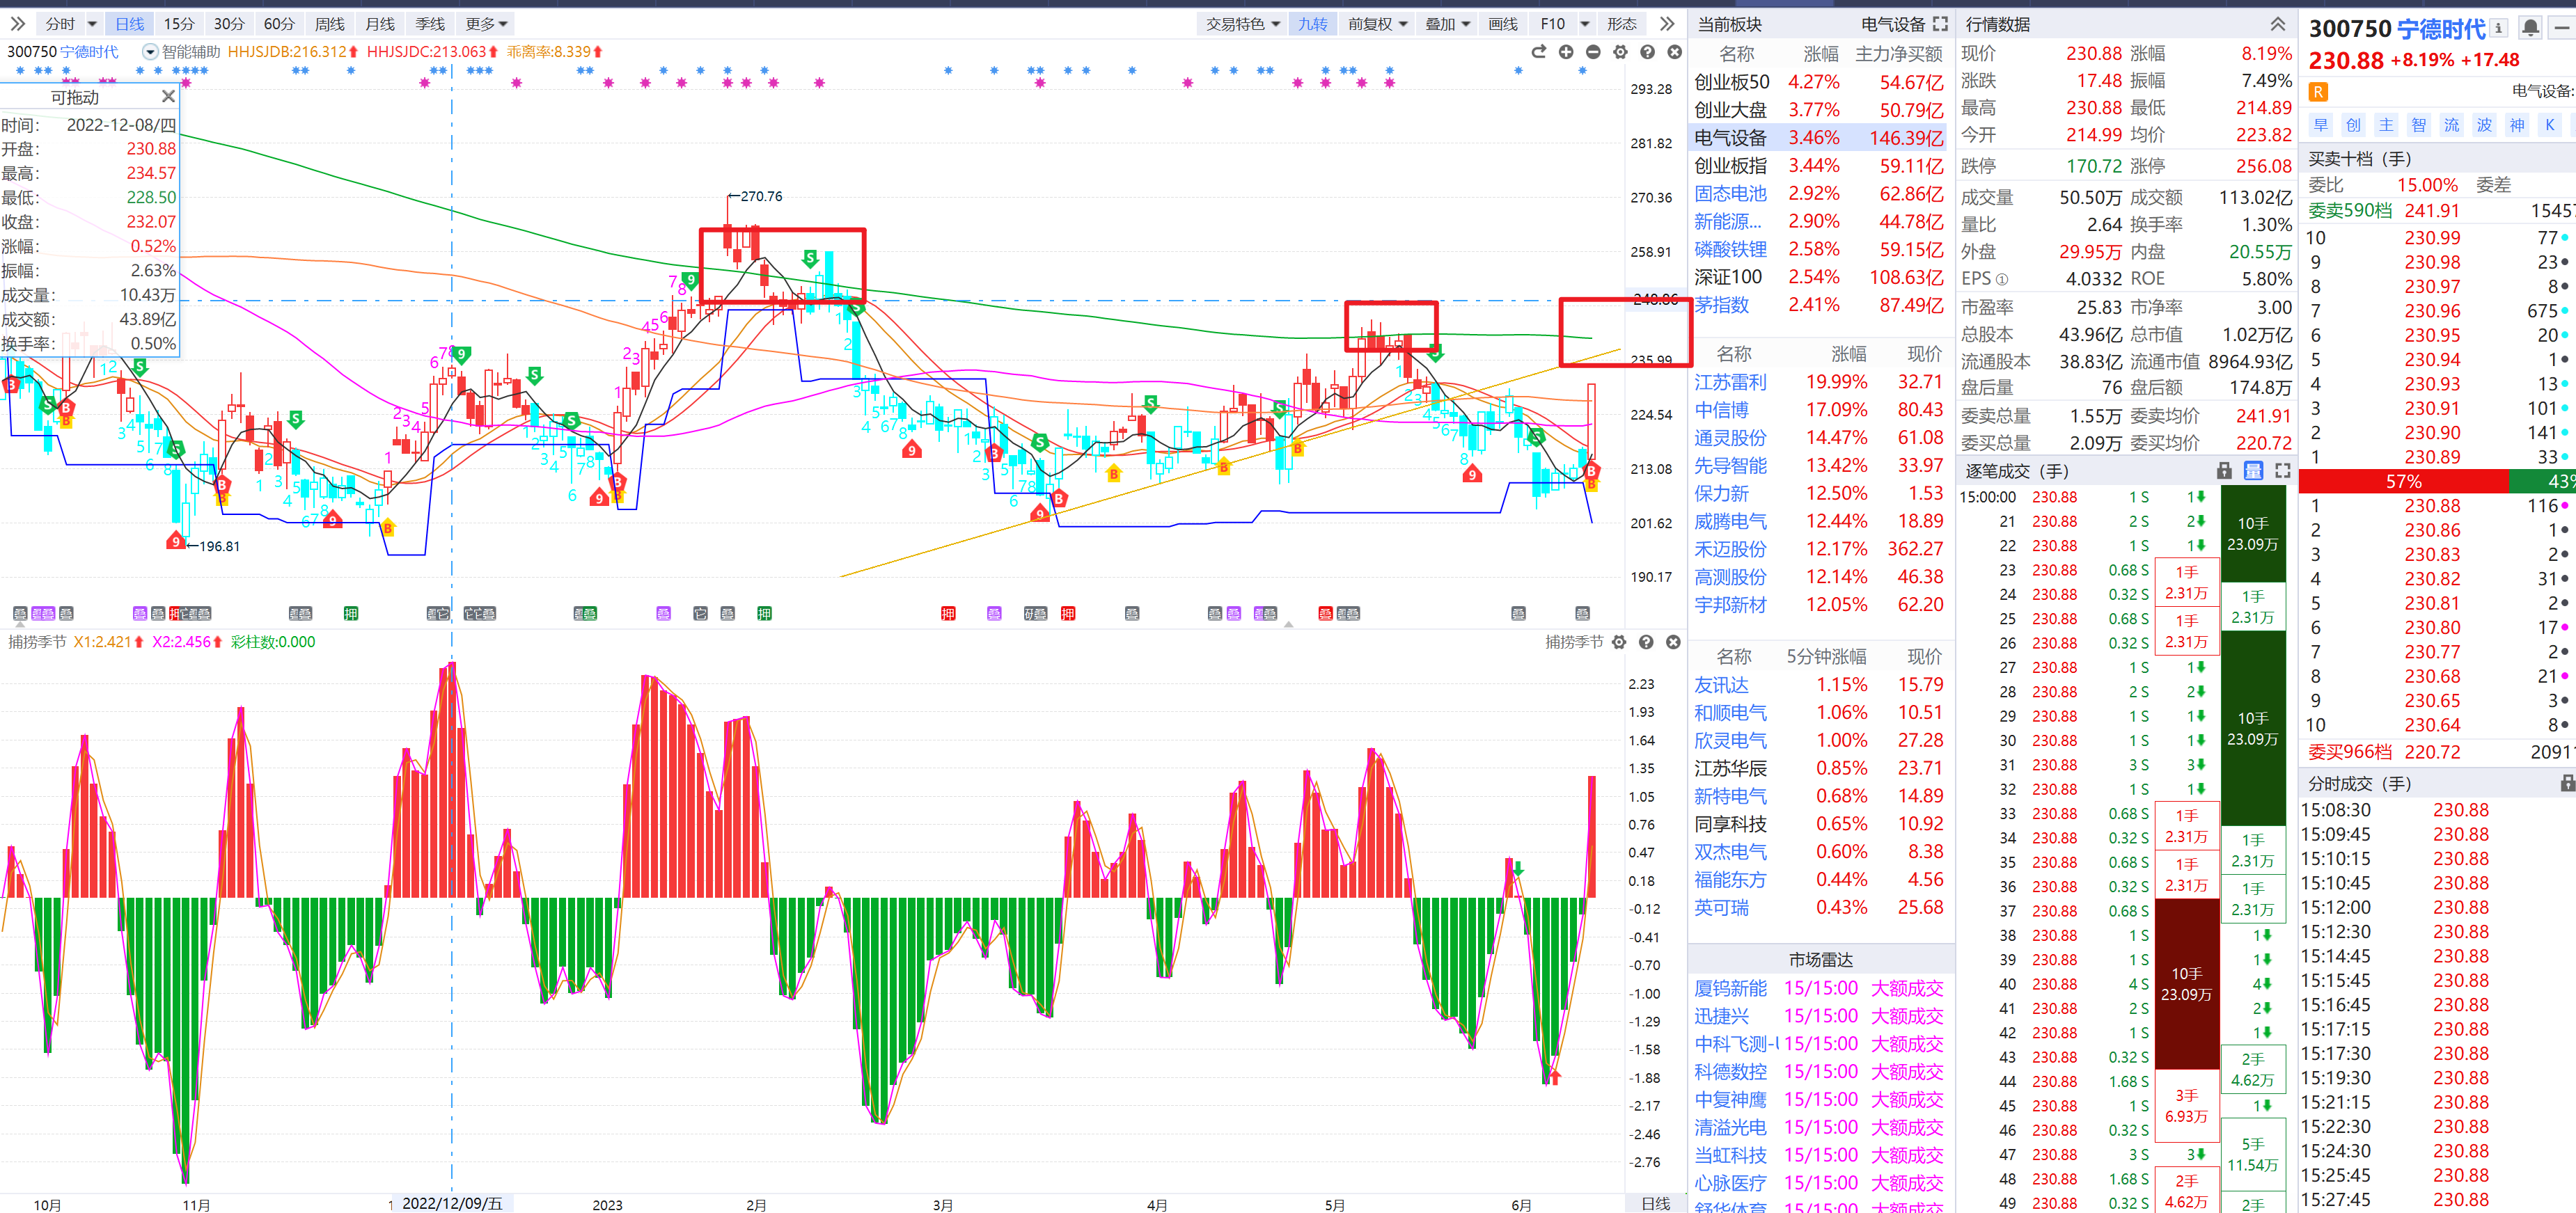
Task: Lock the 逐笔成交 tick list
Action: tap(2224, 470)
